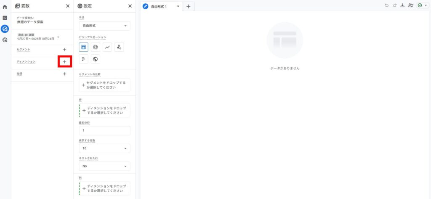
Task: Open the 表示する行数 dropdown
Action: (104, 149)
